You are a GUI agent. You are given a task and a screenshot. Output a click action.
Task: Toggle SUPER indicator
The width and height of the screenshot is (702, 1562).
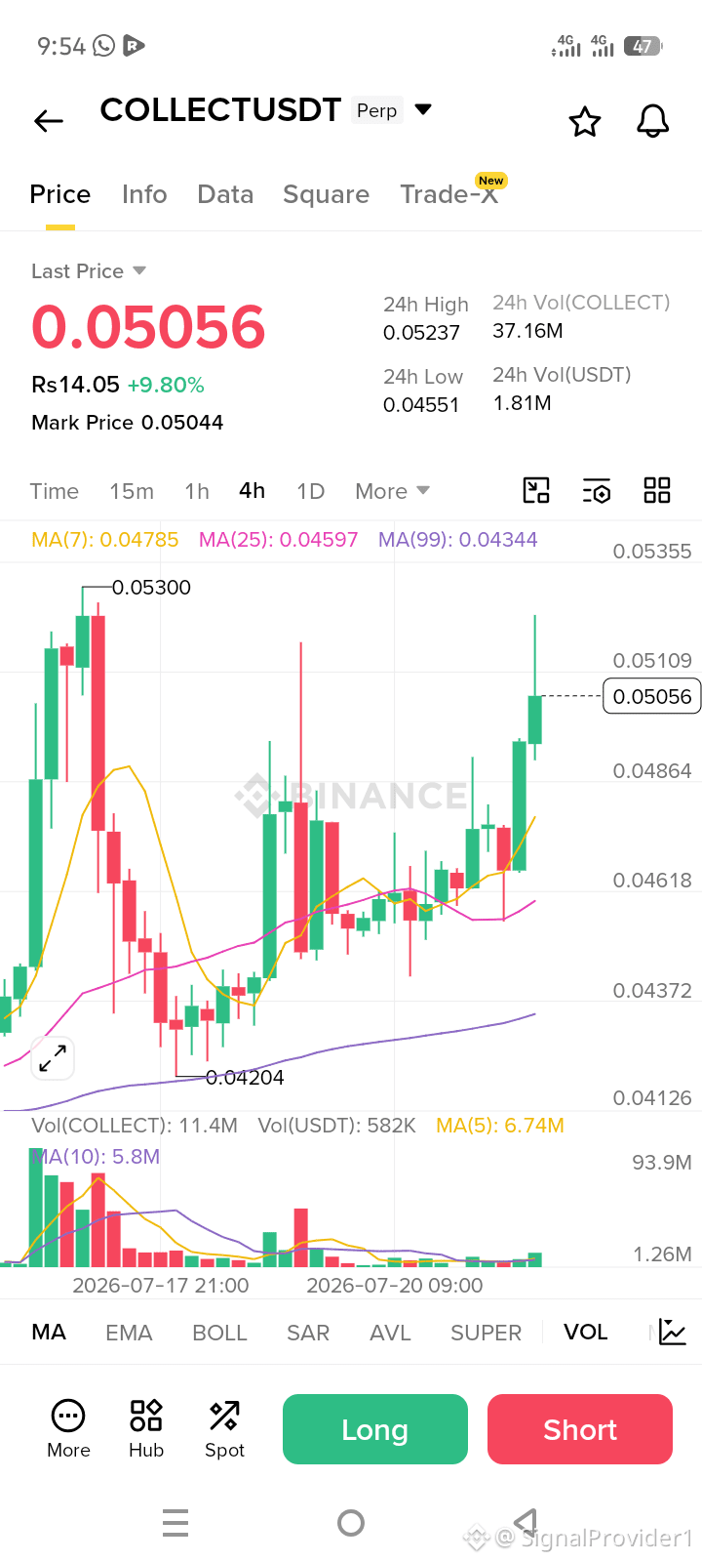(x=486, y=1333)
